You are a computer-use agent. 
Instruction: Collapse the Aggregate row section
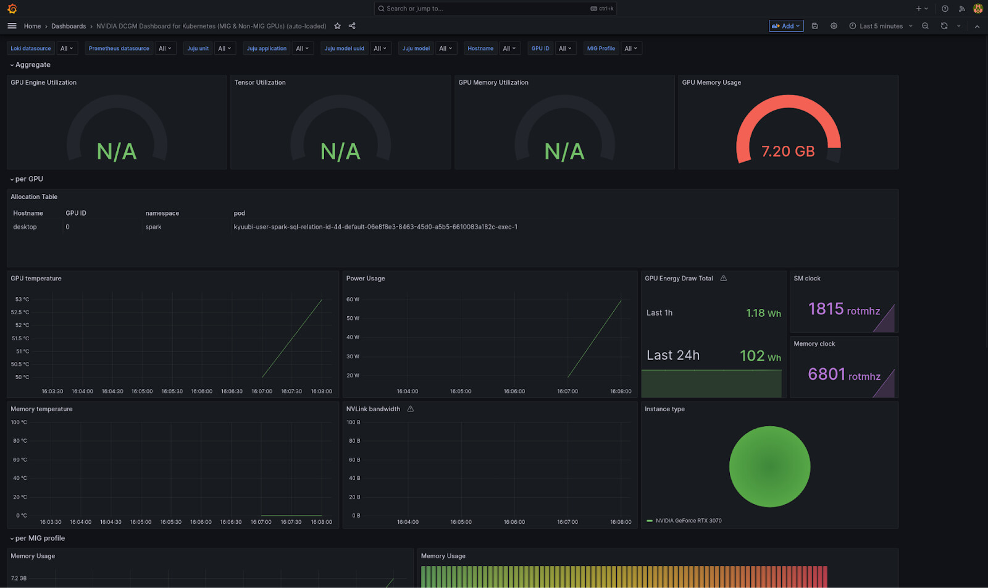click(32, 65)
